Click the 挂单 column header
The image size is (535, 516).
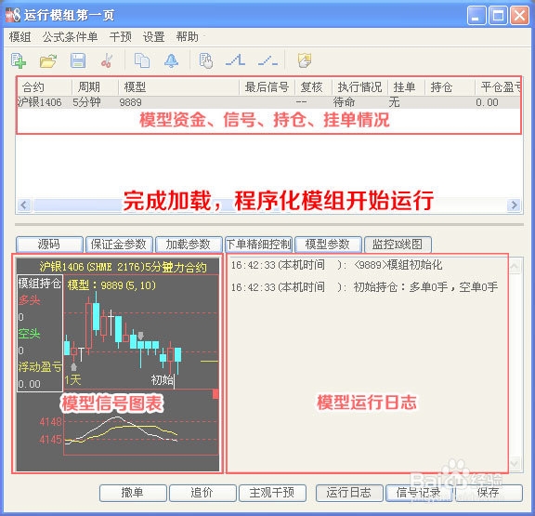[406, 87]
